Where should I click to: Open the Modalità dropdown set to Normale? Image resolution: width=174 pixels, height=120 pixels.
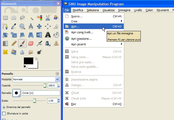click(36, 79)
